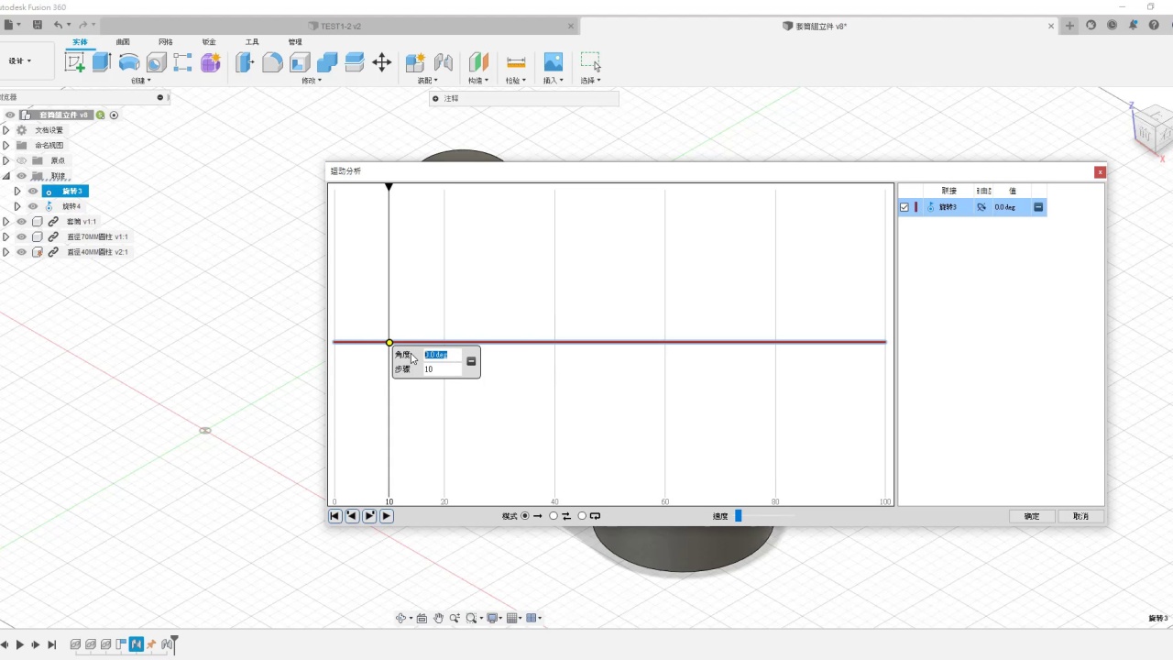This screenshot has width=1173, height=660.
Task: Select the Combine tool
Action: coord(327,62)
